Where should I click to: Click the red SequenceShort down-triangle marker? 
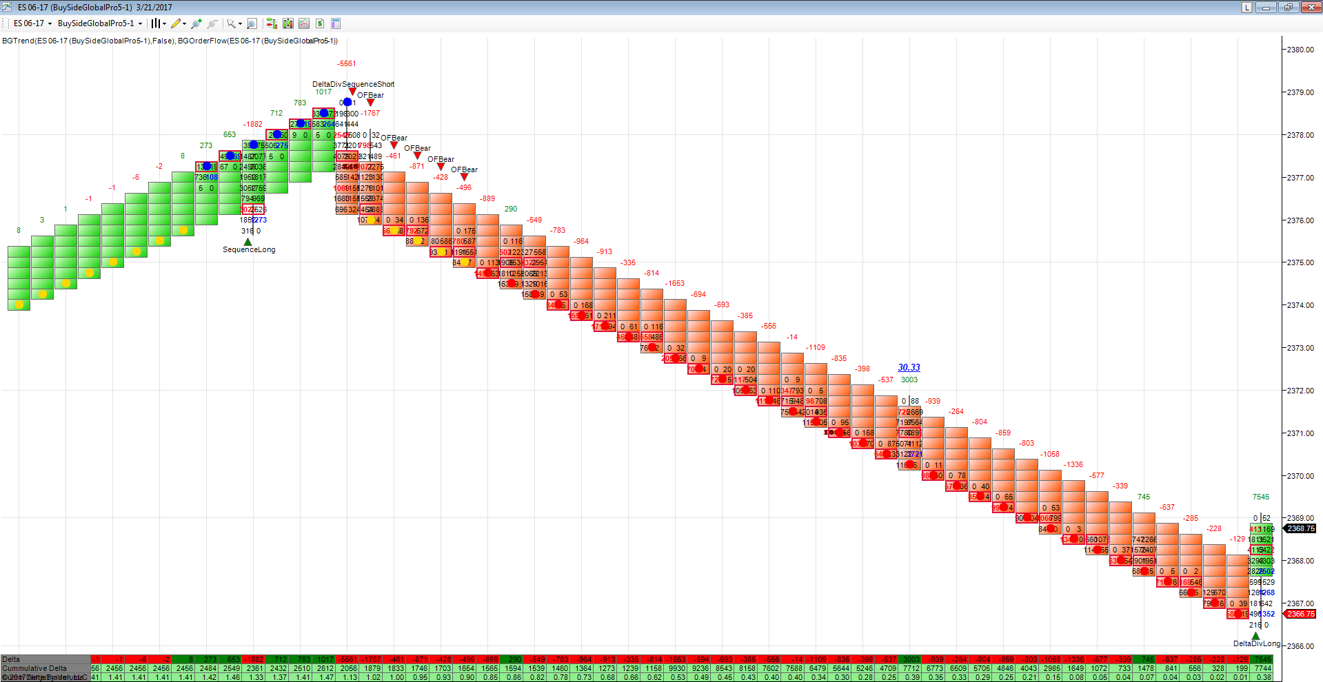click(x=352, y=92)
